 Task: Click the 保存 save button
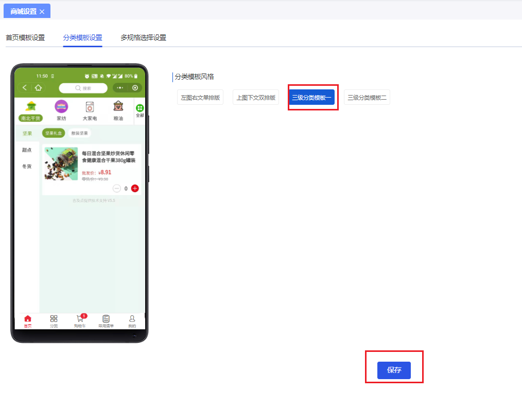[394, 370]
